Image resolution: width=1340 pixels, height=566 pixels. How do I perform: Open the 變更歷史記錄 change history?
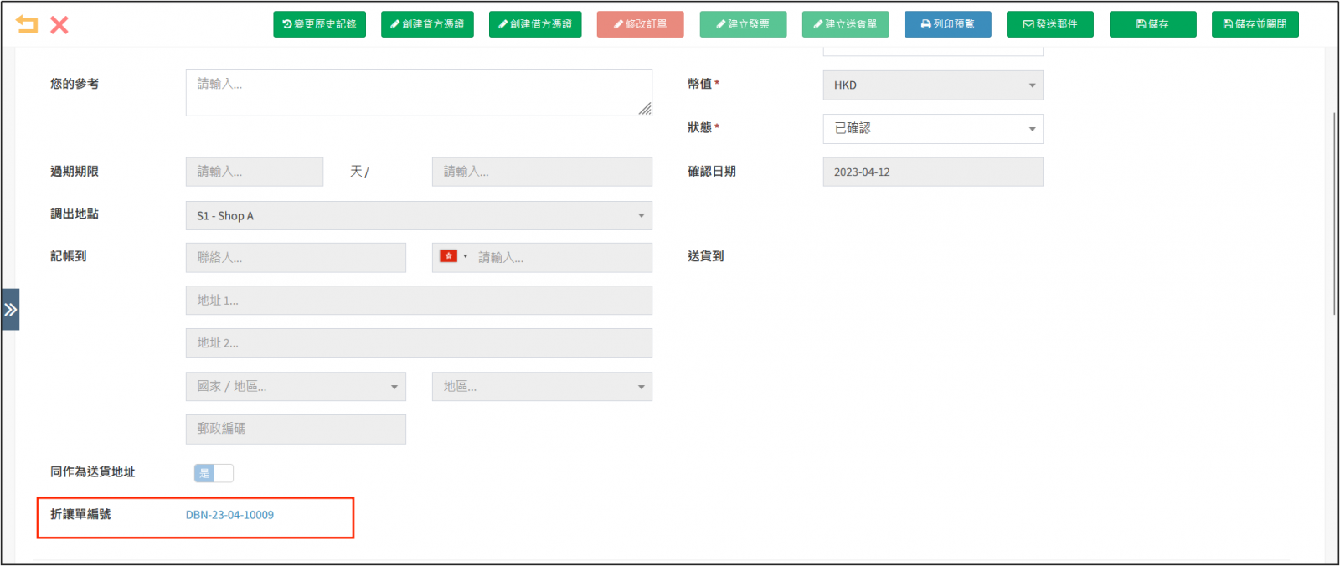pos(319,24)
